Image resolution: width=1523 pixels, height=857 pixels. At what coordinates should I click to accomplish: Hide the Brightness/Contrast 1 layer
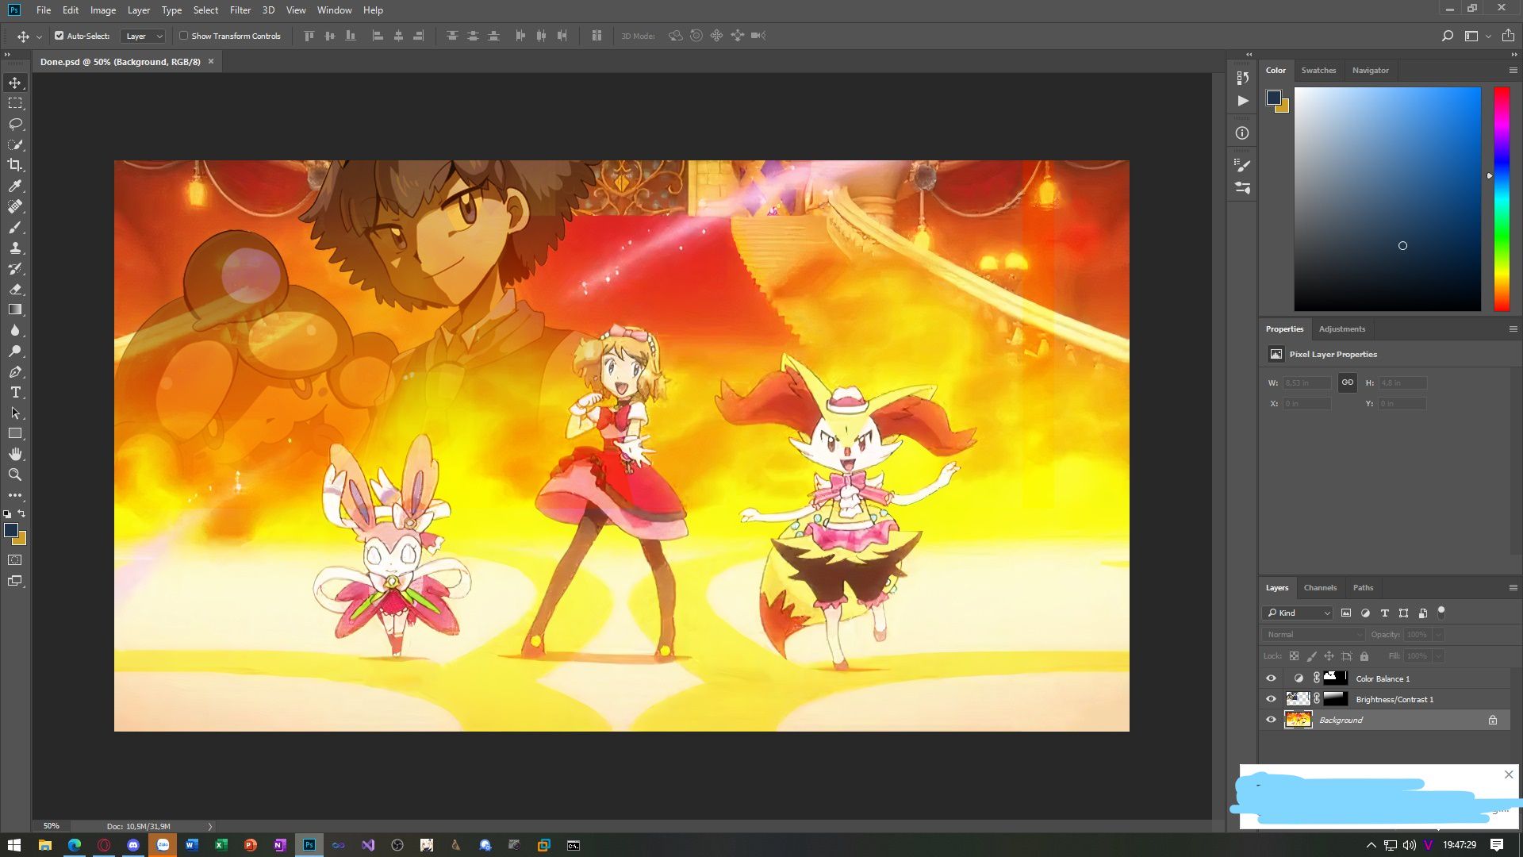coord(1271,699)
